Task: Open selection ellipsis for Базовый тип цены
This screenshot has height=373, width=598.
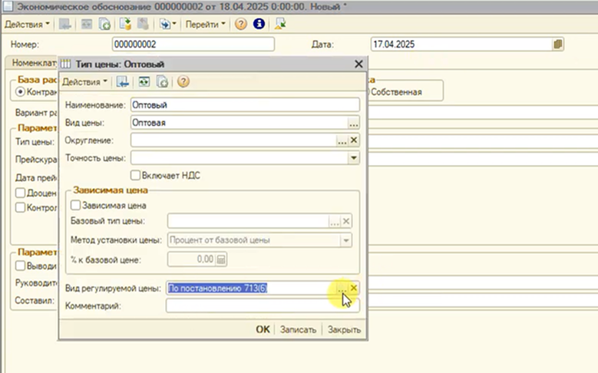Action: point(335,221)
